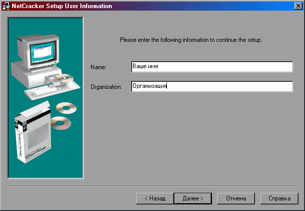This screenshot has height=211, width=305.
Task: Click the Name label
Action: click(x=98, y=67)
